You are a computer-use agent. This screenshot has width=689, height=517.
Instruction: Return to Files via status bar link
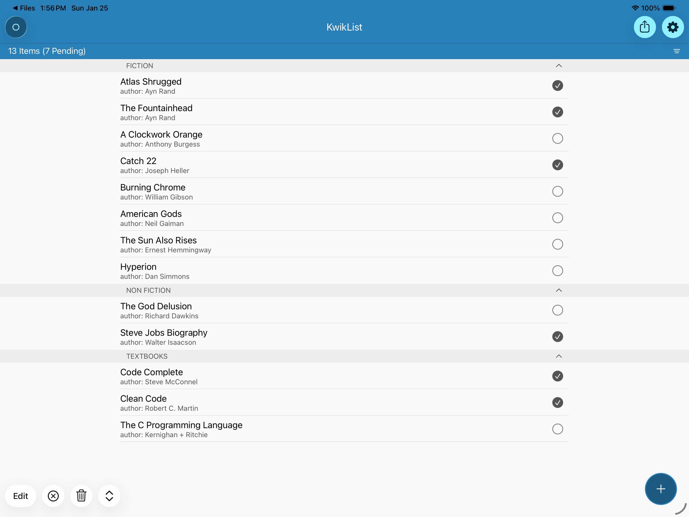coord(24,8)
